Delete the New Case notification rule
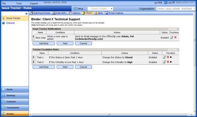Image resolution: width=197 pixels, height=117 pixels. coord(175,37)
